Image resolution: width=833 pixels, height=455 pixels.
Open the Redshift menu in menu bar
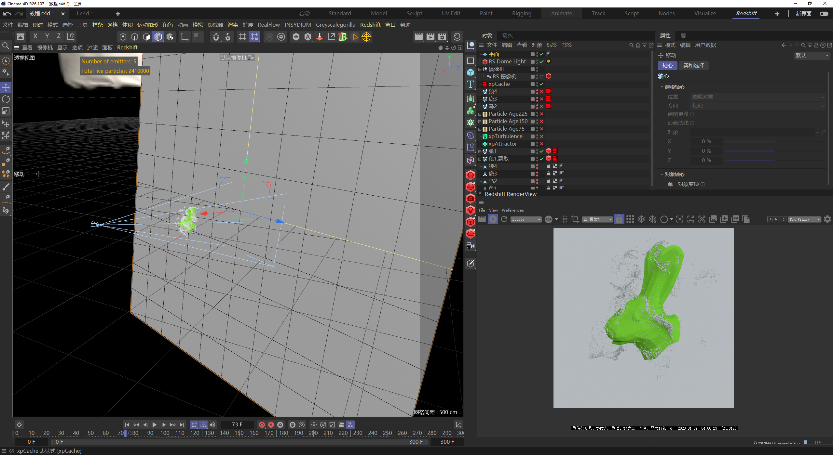tap(370, 25)
